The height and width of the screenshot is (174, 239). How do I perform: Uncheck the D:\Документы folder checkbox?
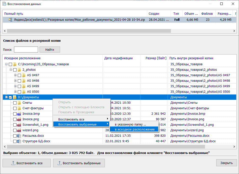(x=10, y=97)
